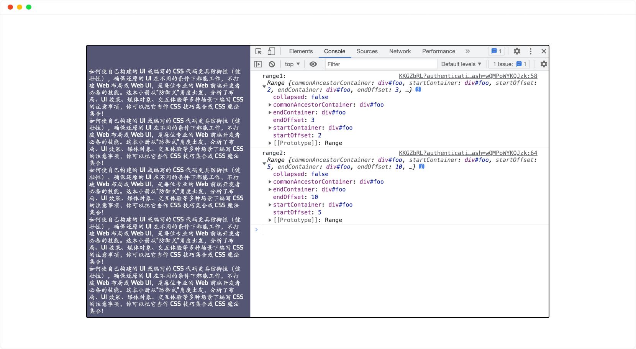The height and width of the screenshot is (349, 636).
Task: Select range1 'endOffset: 3' line
Action: (294, 120)
